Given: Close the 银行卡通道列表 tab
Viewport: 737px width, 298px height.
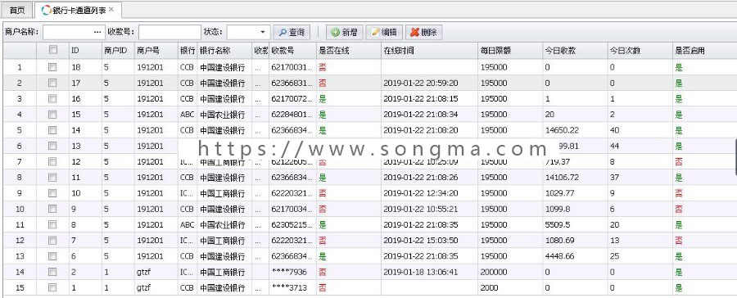Looking at the screenshot, I should point(111,9).
